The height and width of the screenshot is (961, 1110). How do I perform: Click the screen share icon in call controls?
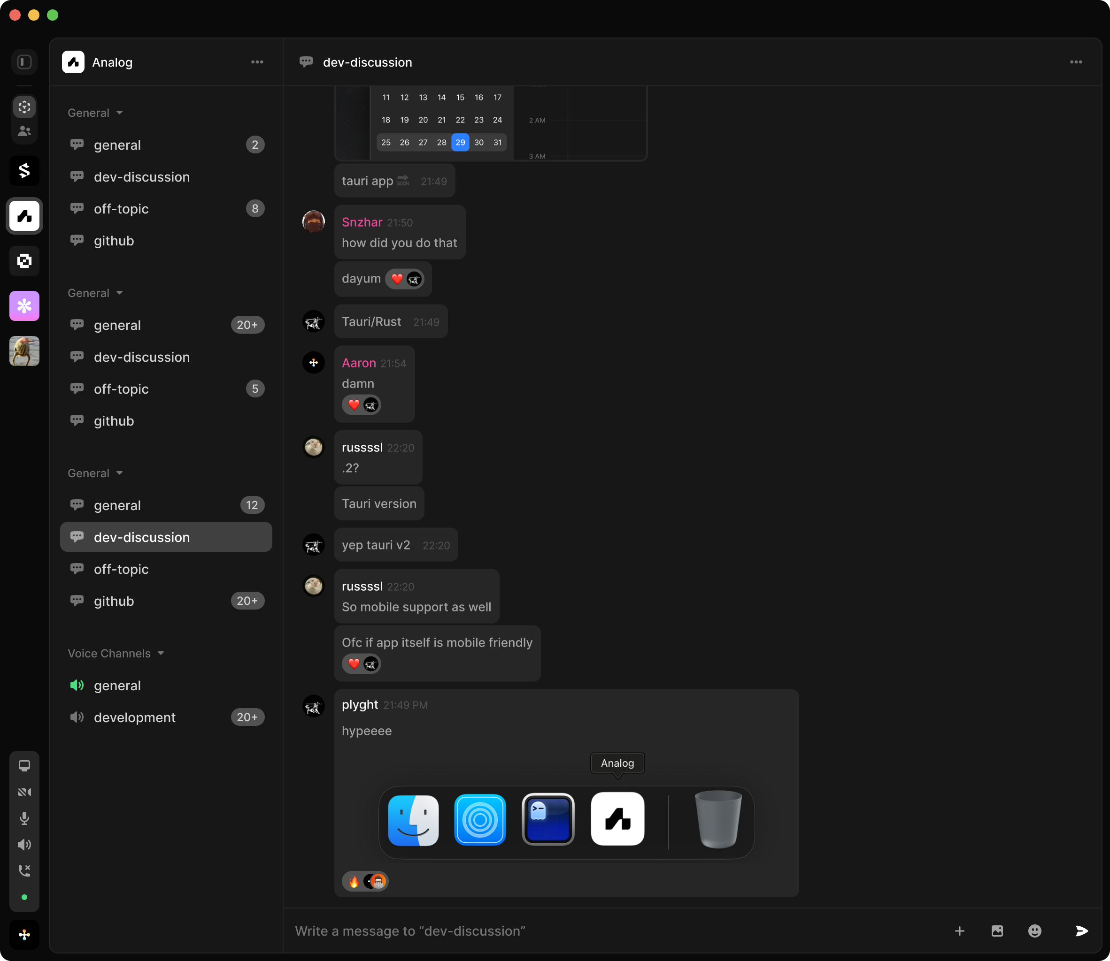click(x=24, y=766)
